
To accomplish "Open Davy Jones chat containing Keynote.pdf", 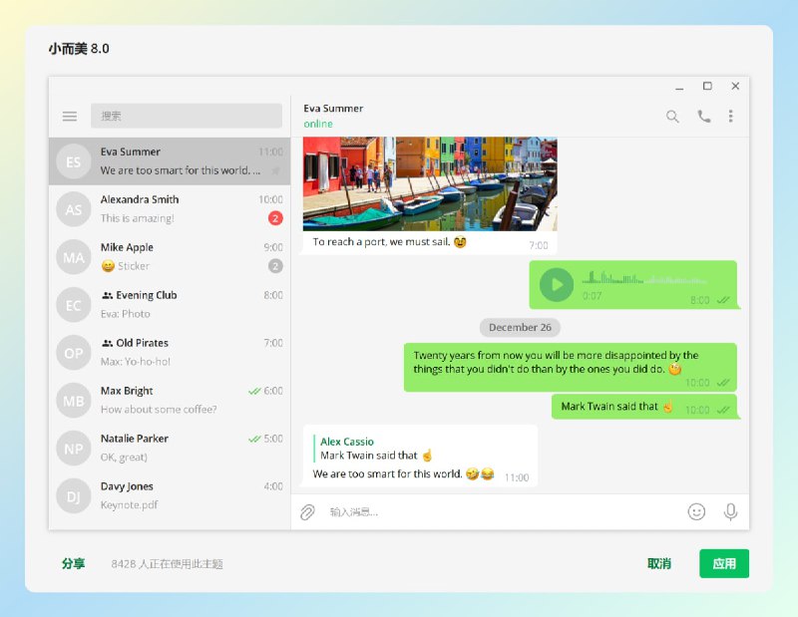I will coord(170,495).
